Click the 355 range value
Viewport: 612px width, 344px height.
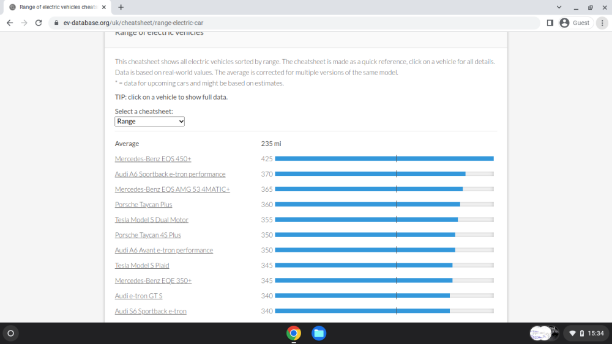point(267,220)
